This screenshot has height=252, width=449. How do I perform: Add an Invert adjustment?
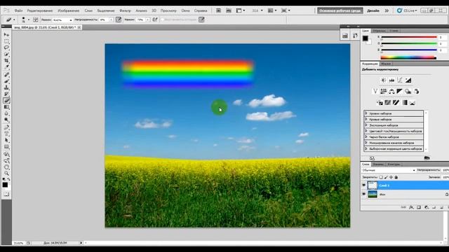click(x=380, y=103)
